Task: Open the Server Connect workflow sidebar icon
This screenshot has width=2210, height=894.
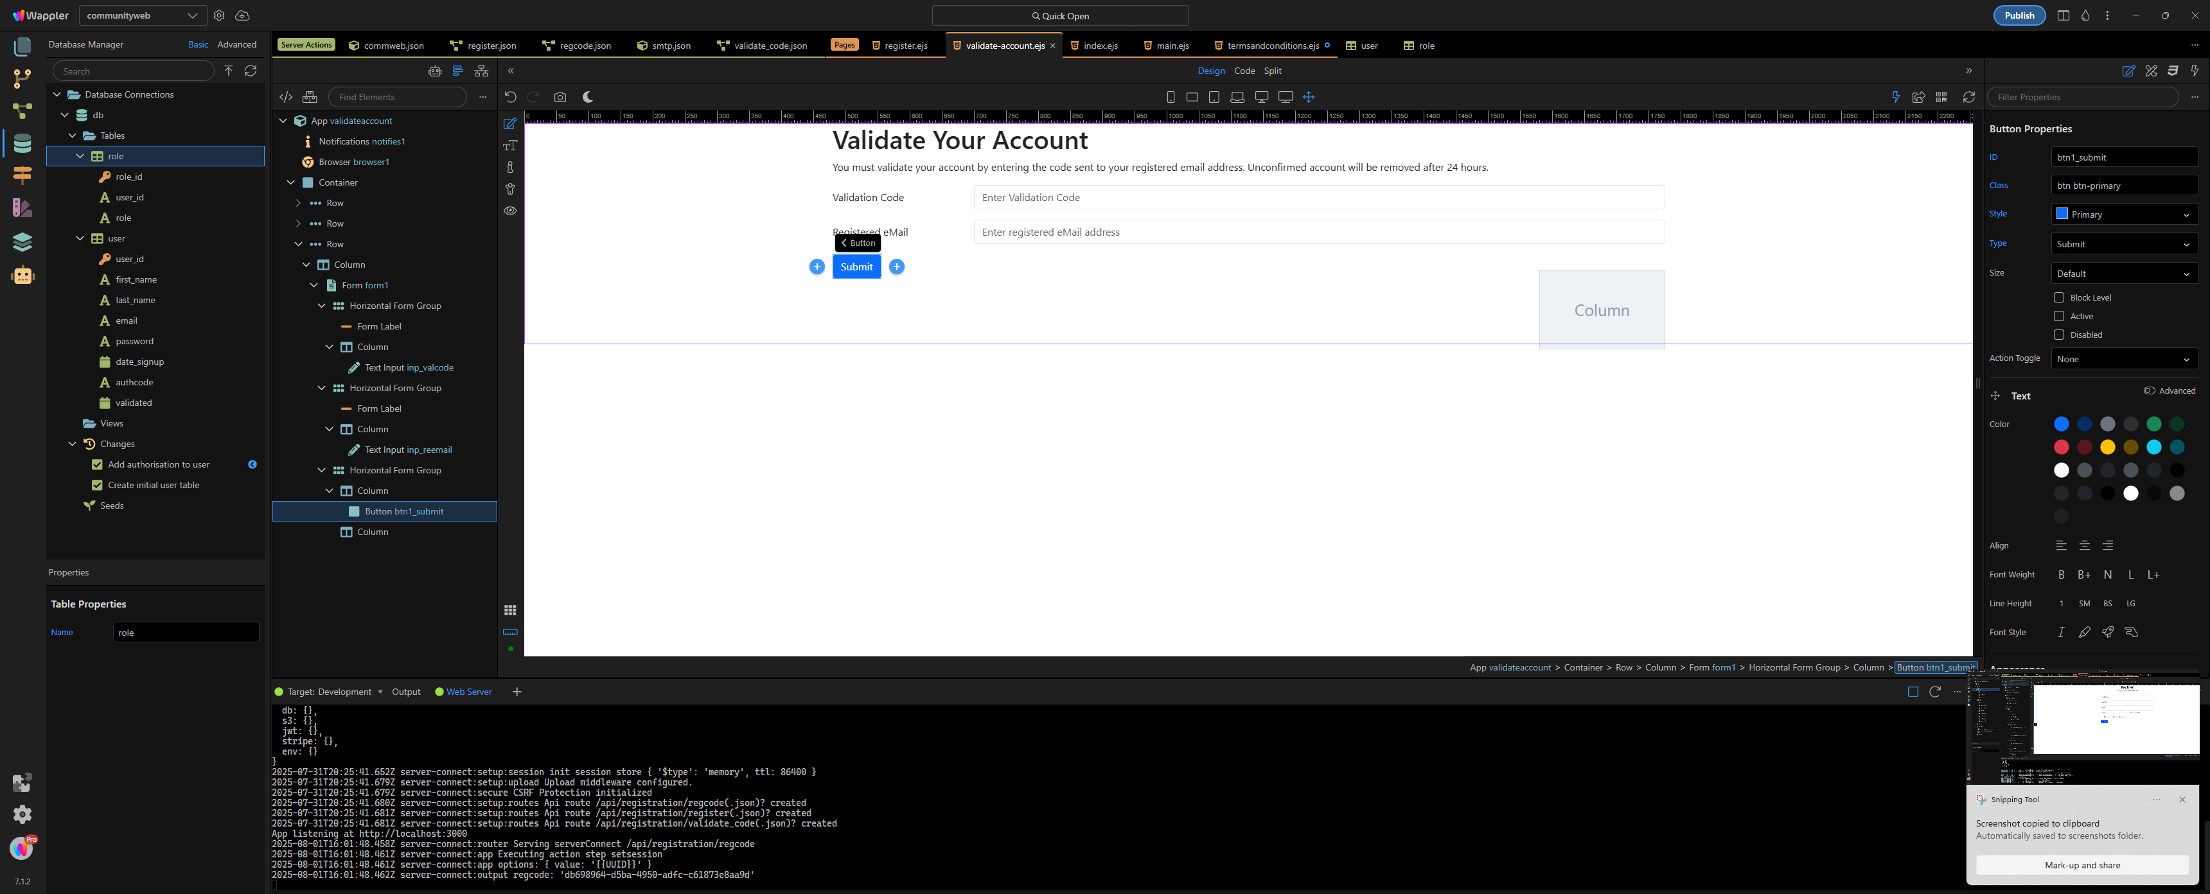Action: click(22, 110)
